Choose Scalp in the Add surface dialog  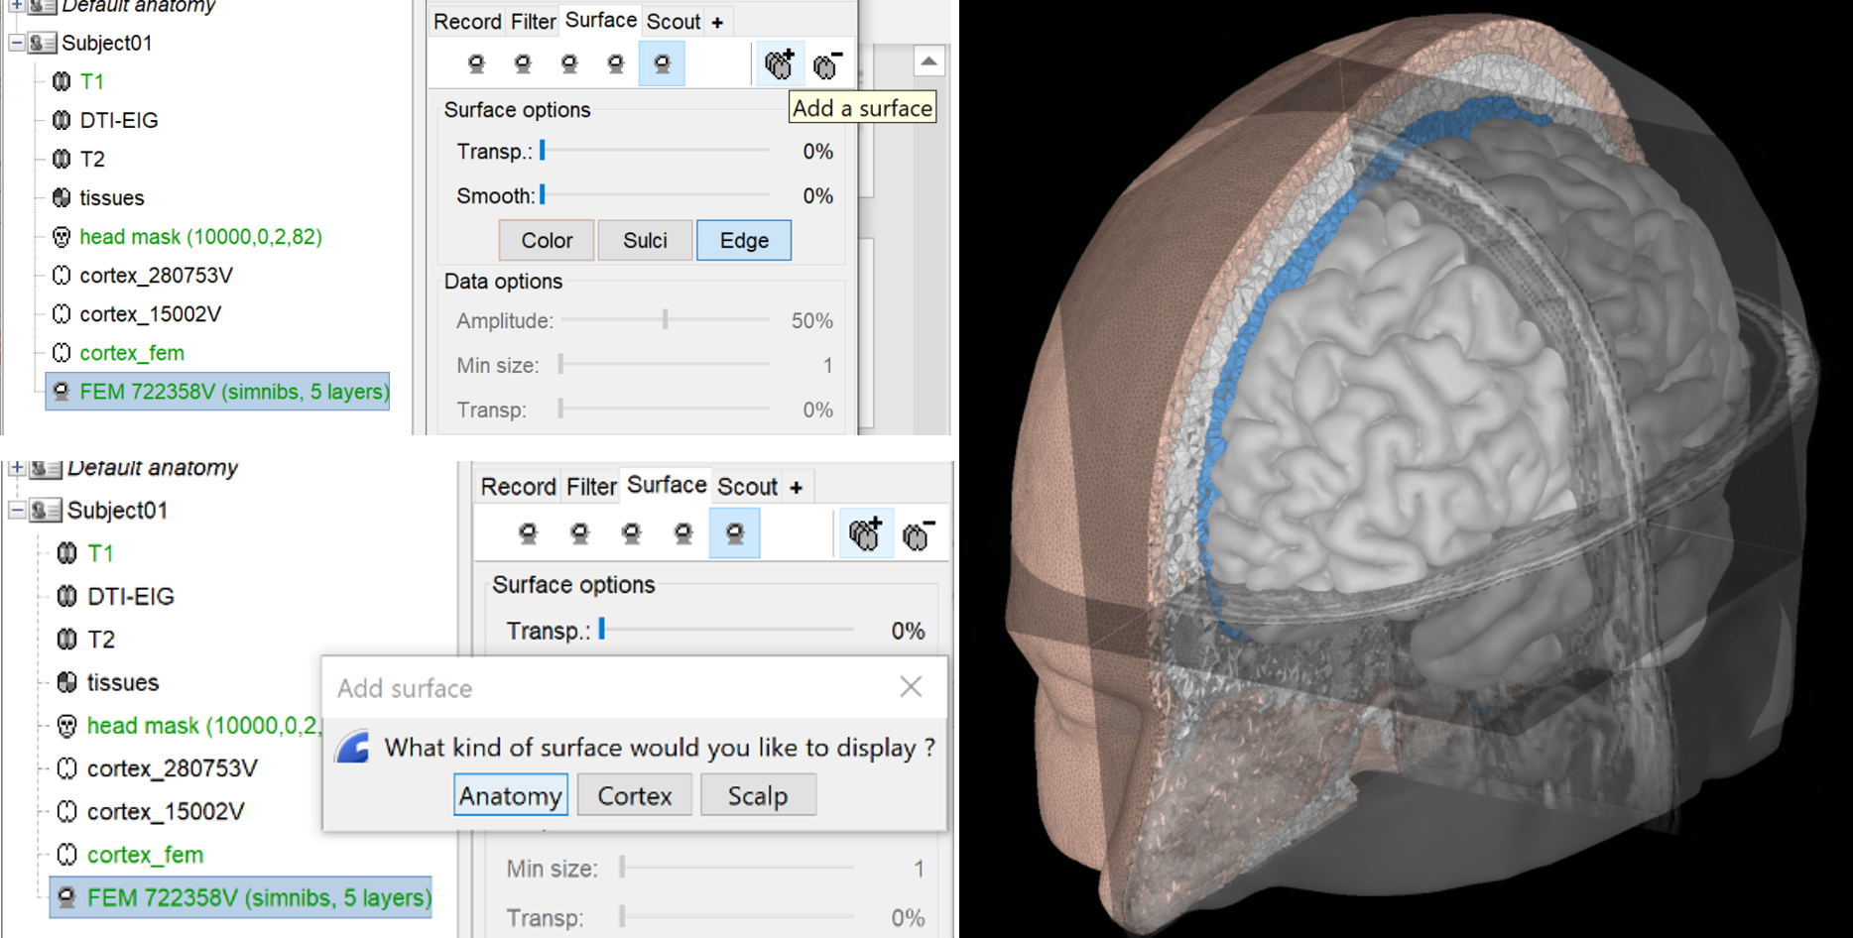pos(758,796)
